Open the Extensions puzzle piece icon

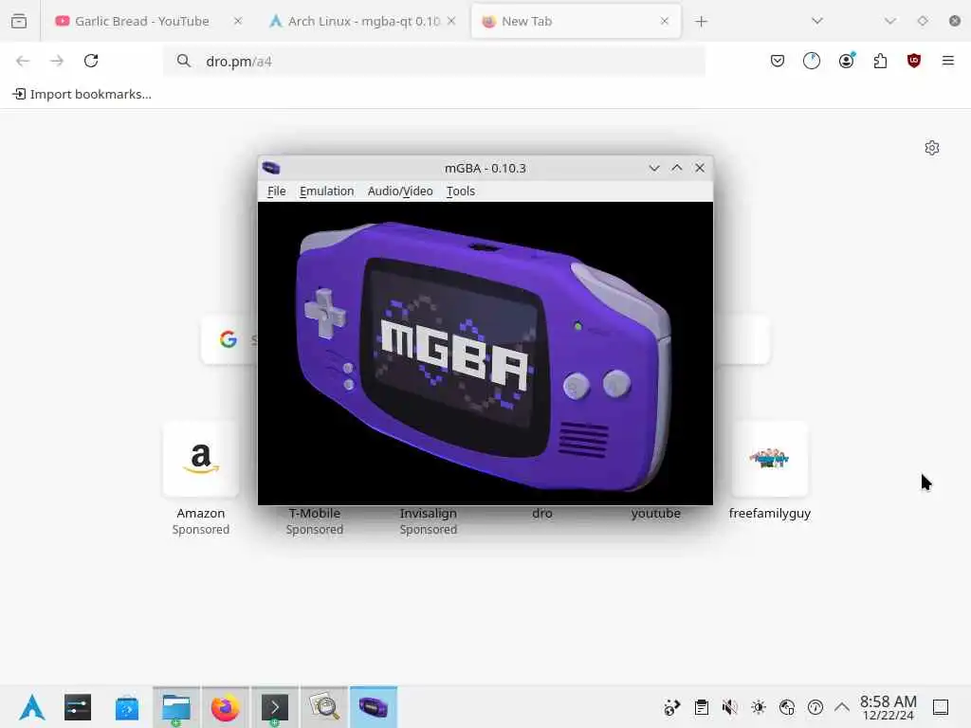[x=880, y=61]
